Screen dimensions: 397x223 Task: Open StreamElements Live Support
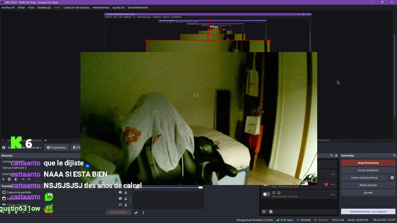(x=368, y=212)
